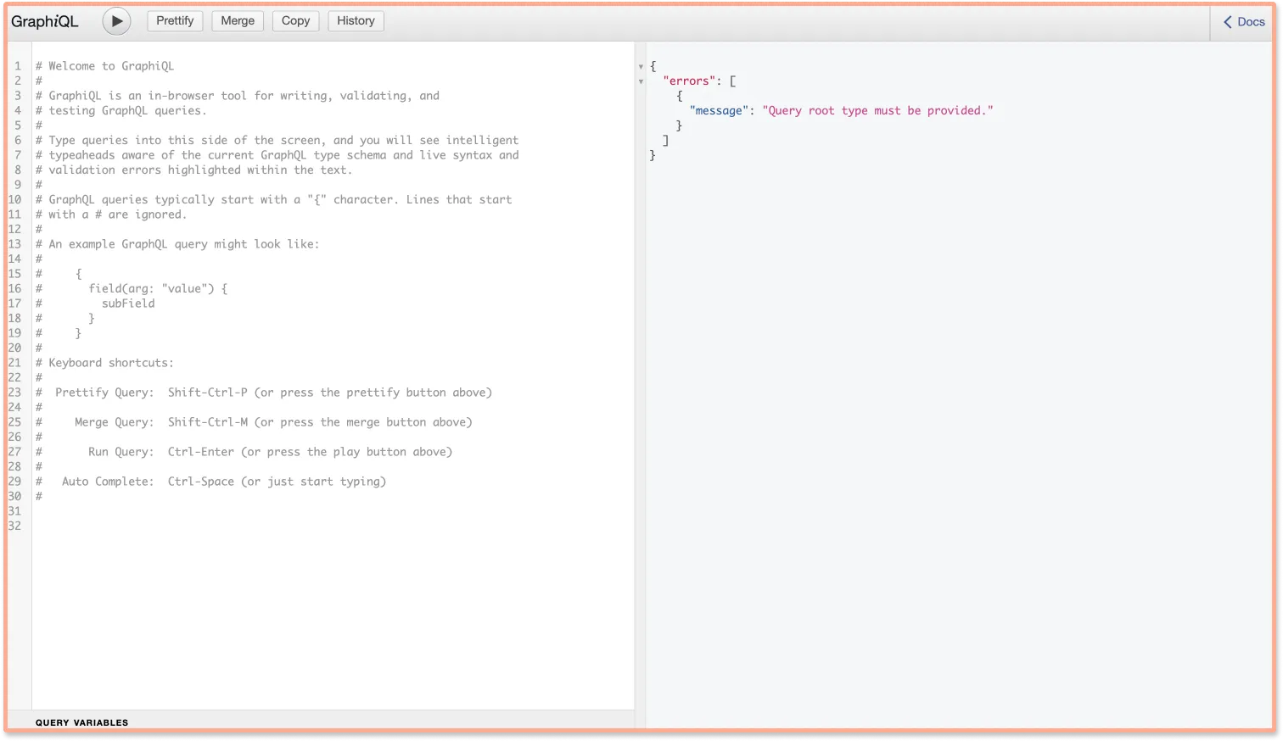Click the Merge button
1283x741 pixels.
[238, 21]
